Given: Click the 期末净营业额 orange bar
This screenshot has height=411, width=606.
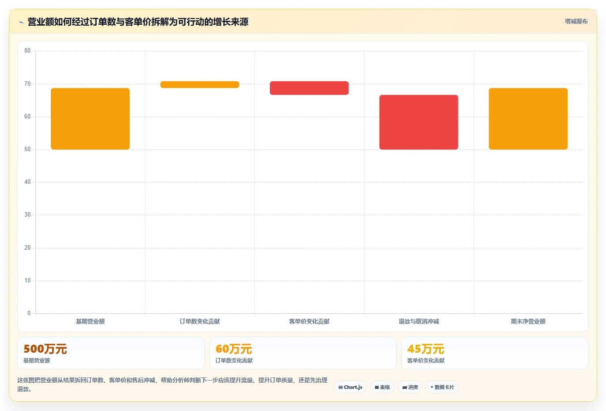Looking at the screenshot, I should (x=528, y=118).
